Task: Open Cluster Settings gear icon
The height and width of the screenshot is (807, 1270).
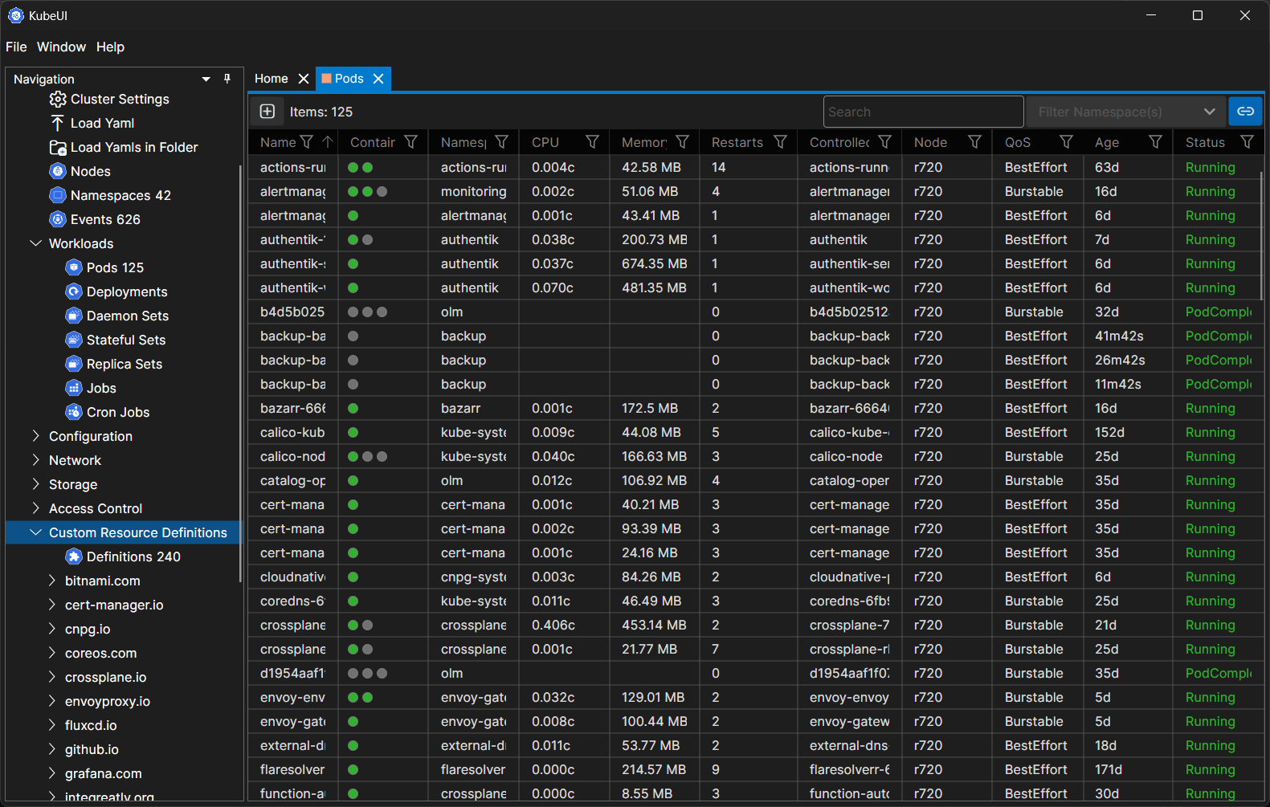Action: point(58,99)
